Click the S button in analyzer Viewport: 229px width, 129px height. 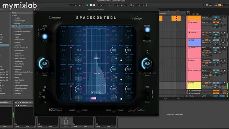tap(96, 92)
